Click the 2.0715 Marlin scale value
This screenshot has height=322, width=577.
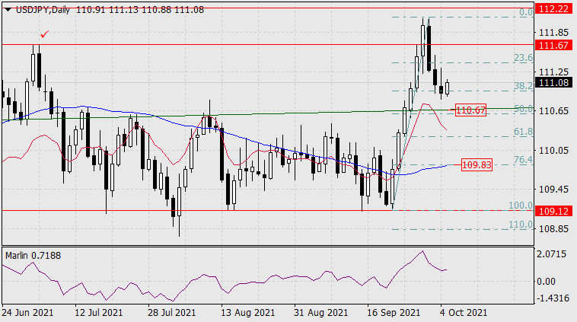pos(551,254)
